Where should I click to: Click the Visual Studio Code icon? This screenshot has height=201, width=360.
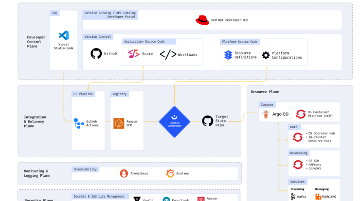coord(64,35)
